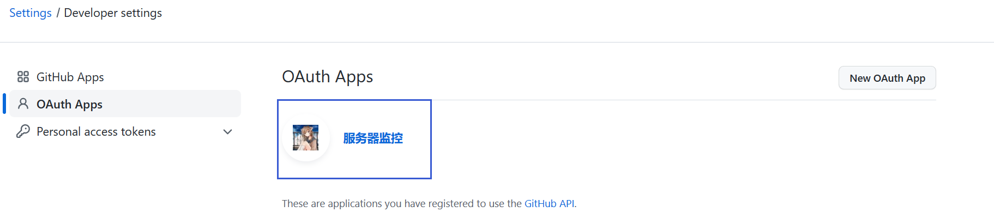Viewport: 994px width, 224px height.
Task: Open the 服务器监控 application link
Action: tap(373, 138)
